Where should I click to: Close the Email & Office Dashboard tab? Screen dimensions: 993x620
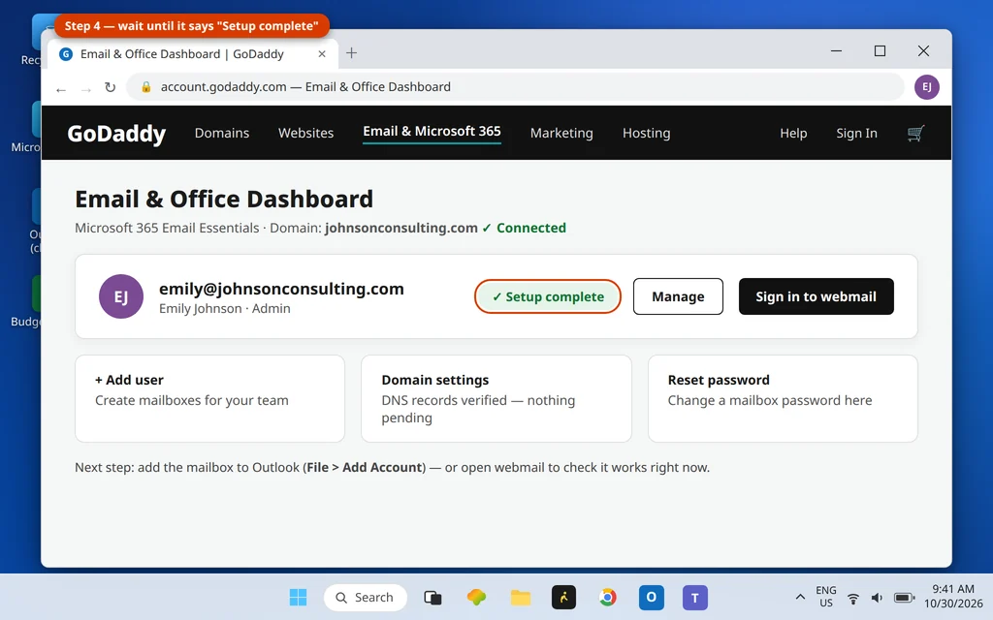322,54
